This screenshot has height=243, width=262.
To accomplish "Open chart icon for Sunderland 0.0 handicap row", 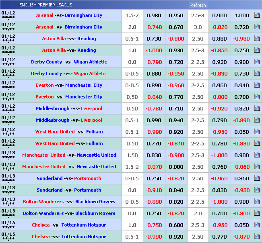I will (257, 190).
